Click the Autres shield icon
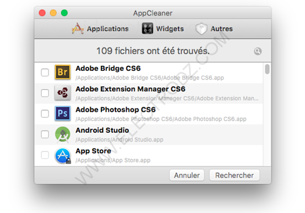 (201, 29)
